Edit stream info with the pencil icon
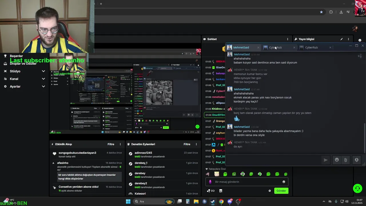The image size is (366, 206). (x=341, y=39)
